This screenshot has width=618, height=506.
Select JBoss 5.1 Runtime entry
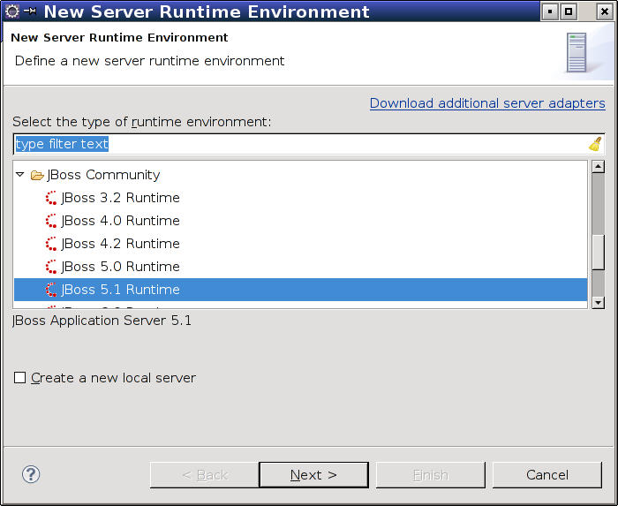[x=300, y=290]
